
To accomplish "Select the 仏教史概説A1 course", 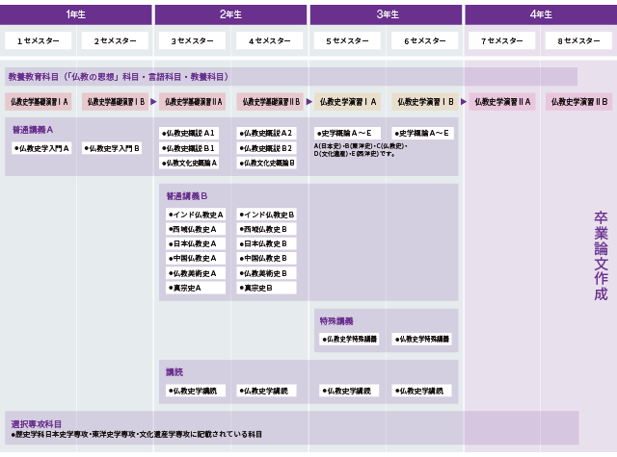I will click(189, 134).
